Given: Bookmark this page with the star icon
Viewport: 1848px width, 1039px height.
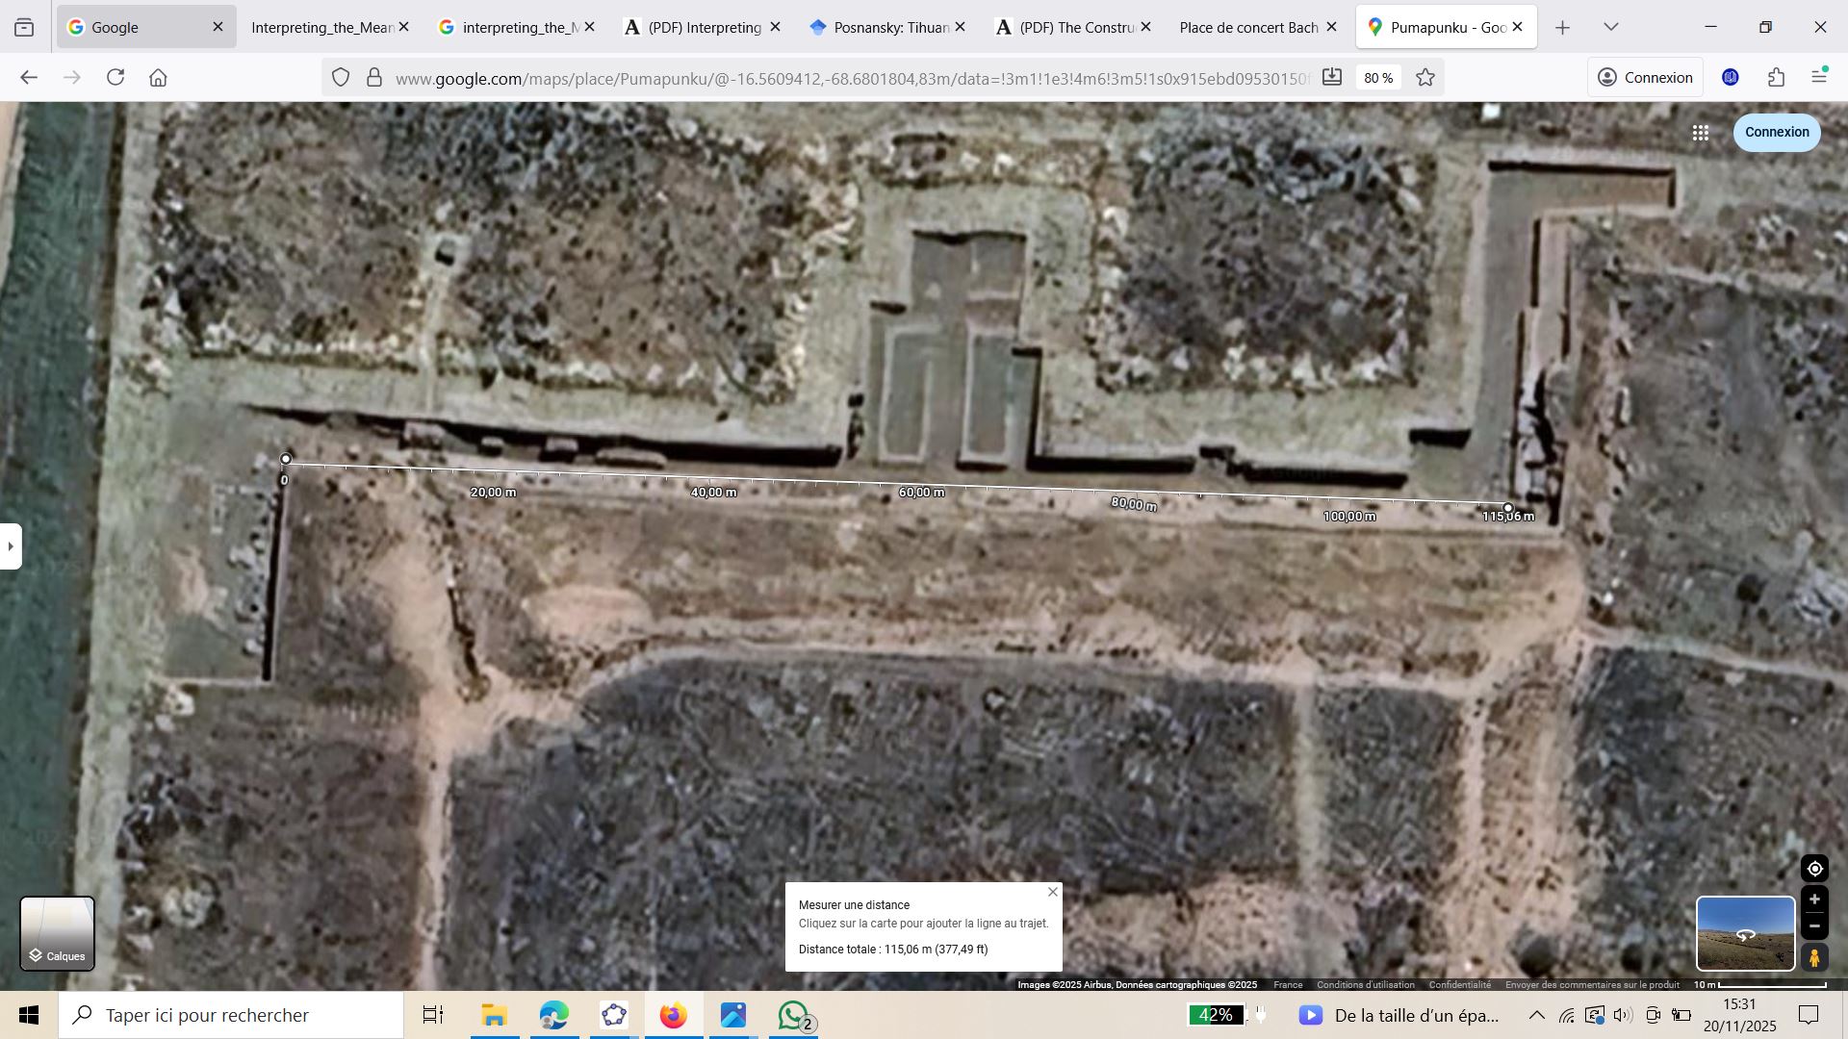Looking at the screenshot, I should pos(1425,78).
